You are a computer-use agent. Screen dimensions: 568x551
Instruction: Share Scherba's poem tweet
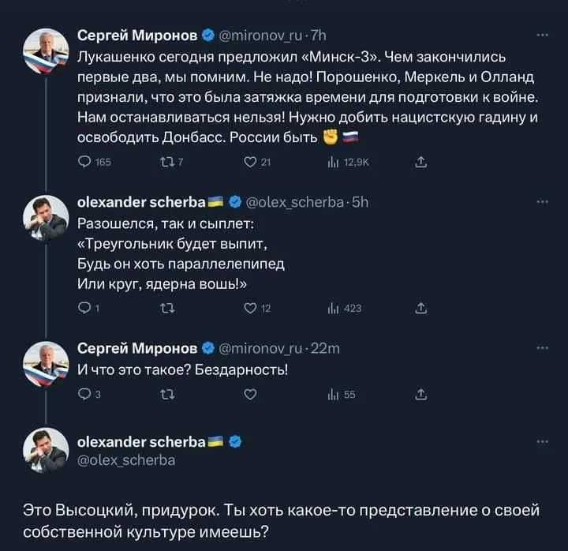(421, 308)
